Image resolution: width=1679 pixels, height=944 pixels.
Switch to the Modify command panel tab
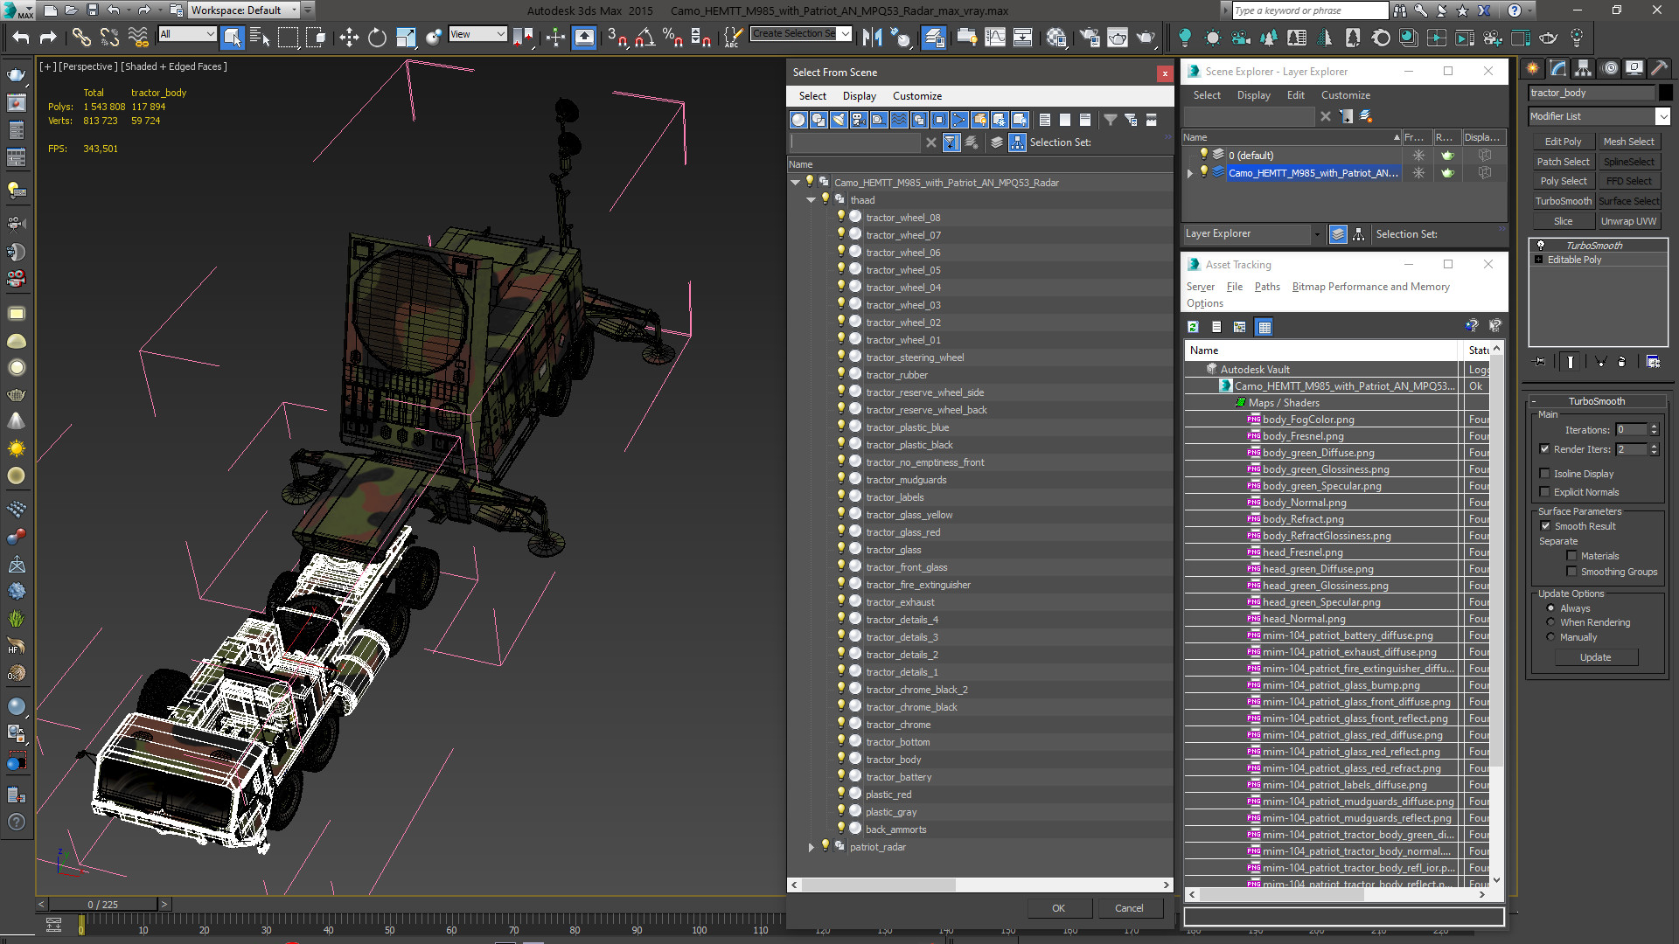[x=1558, y=68]
